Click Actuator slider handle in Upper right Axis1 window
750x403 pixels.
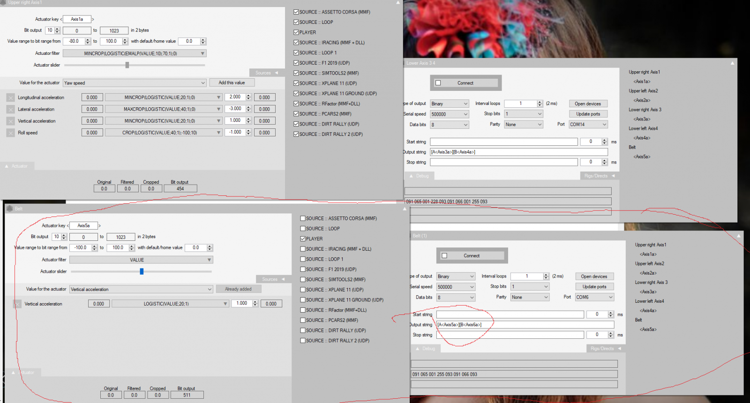(x=127, y=65)
